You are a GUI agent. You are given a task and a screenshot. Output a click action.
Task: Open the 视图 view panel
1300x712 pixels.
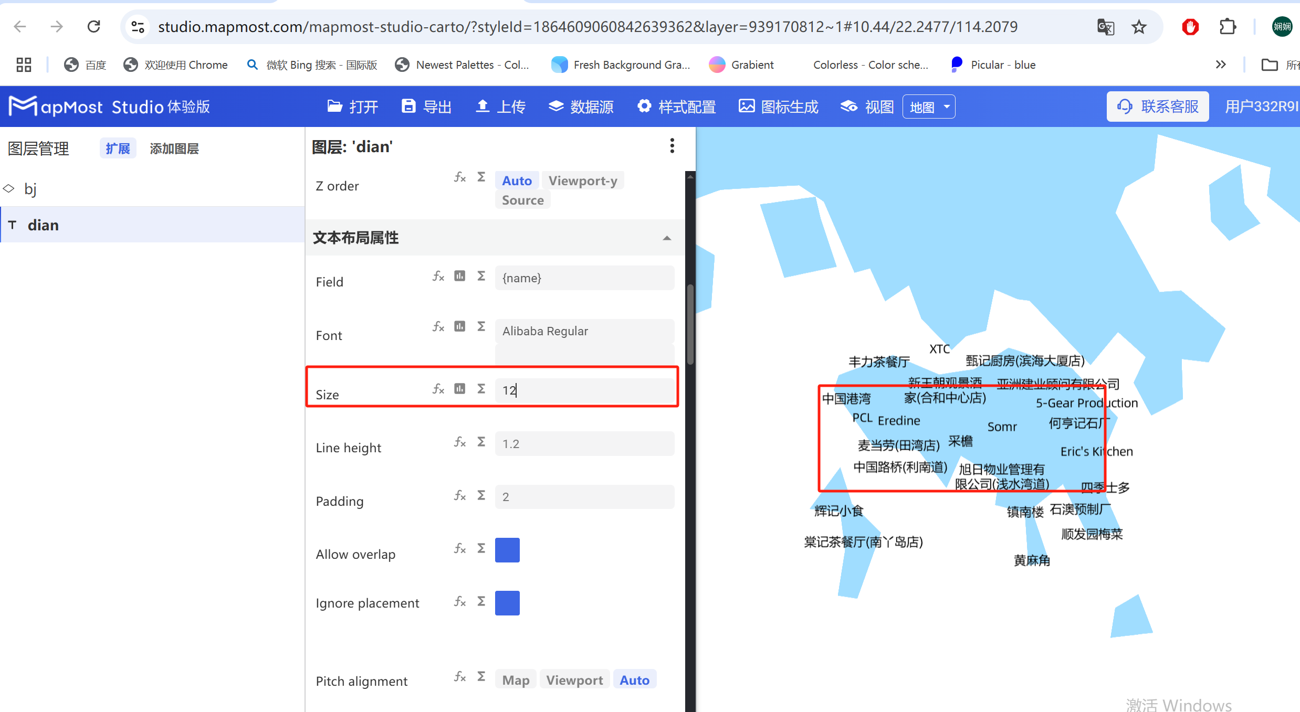(x=848, y=107)
